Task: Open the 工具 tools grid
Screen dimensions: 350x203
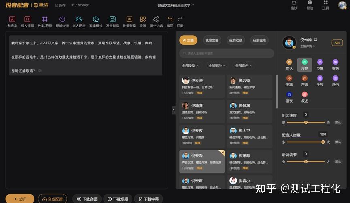Action: click(x=325, y=5)
